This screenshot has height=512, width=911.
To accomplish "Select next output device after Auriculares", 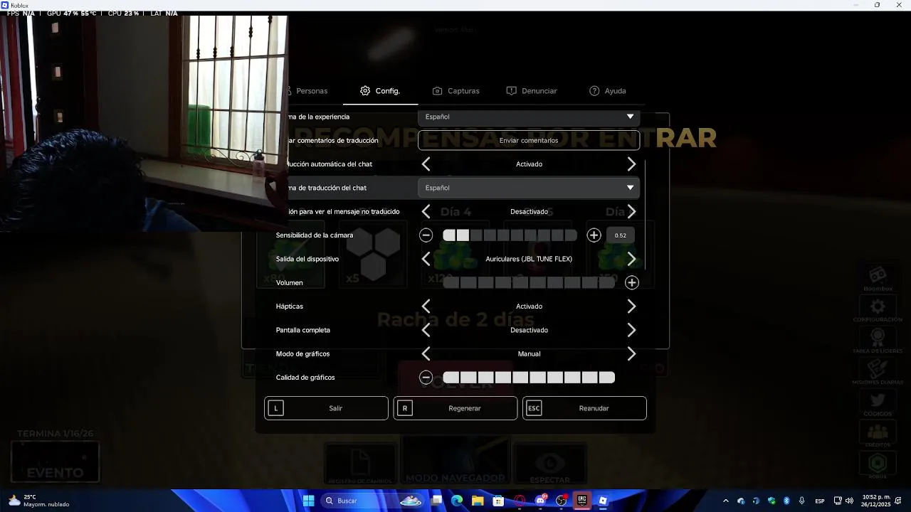I will 631,259.
